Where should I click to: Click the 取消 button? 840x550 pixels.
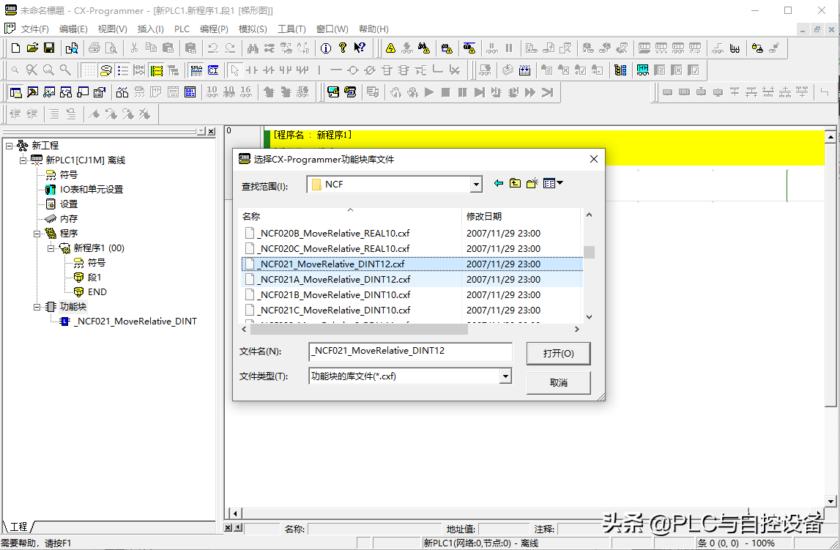pyautogui.click(x=558, y=382)
